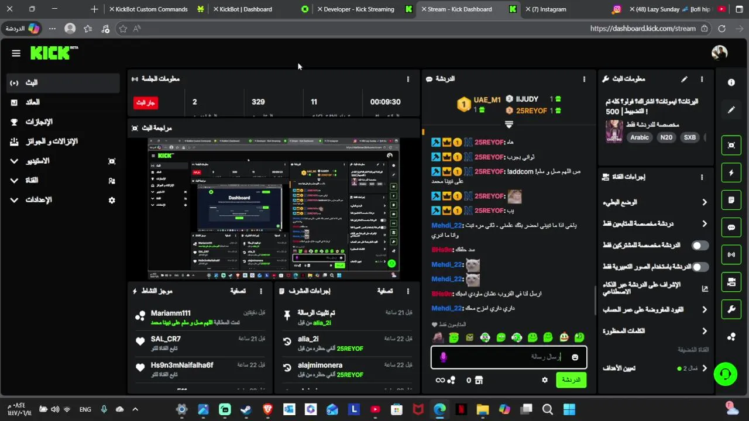The width and height of the screenshot is (749, 421).
Task: Select العائد in the sidebar
Action: (63, 102)
